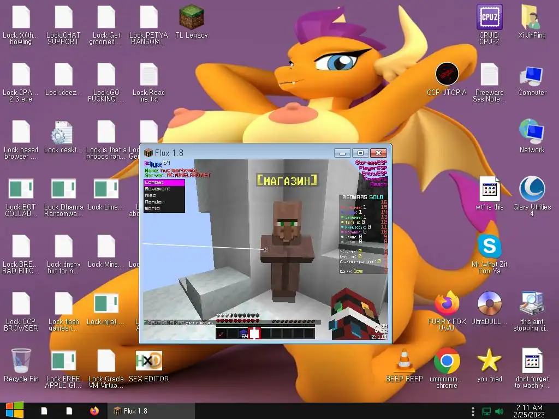Open Lock.CCP BROWSER file icon

coord(21,303)
